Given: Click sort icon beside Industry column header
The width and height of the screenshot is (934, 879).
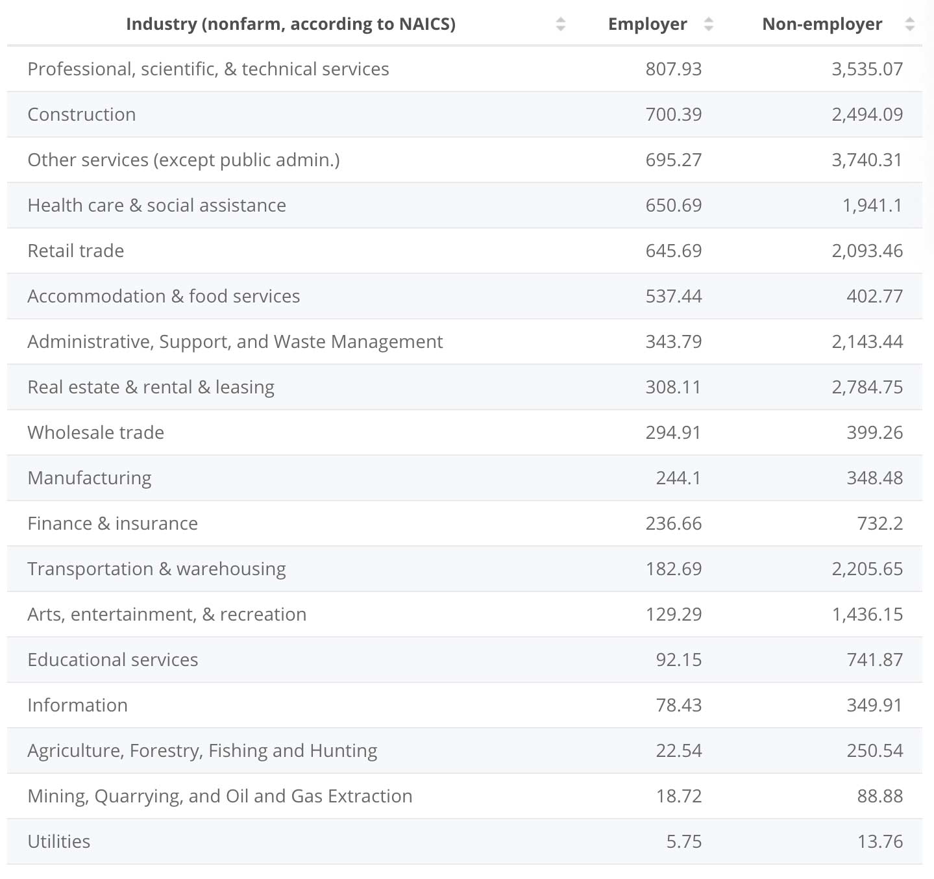Looking at the screenshot, I should pos(561,25).
